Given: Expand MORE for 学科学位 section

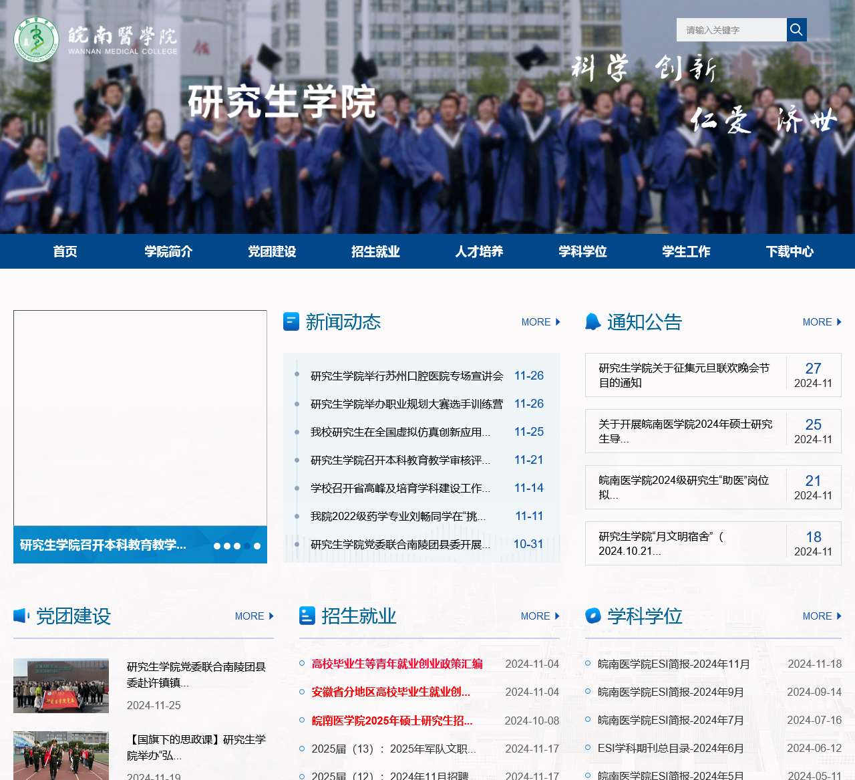Looking at the screenshot, I should point(822,616).
